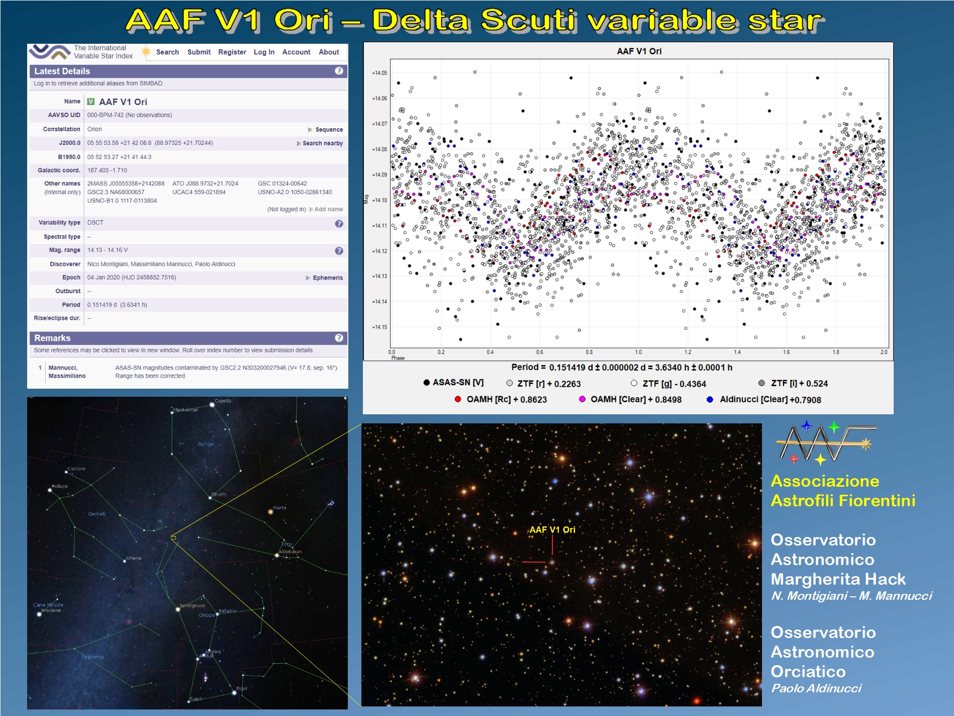
Task: Click the Discoverer names text
Action: point(161,264)
